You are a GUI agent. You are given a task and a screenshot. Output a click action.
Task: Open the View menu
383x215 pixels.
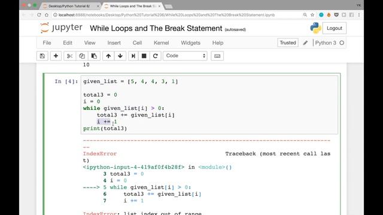[90, 43]
